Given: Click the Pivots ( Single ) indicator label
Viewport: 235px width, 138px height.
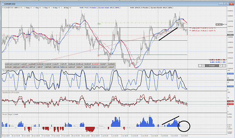Looking at the screenshot, I should click(x=11, y=114).
